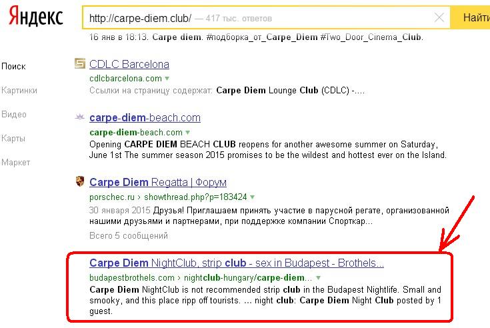This screenshot has height=328, width=490.
Task: Click the CDLC Barcelona favicon
Action: pos(80,63)
